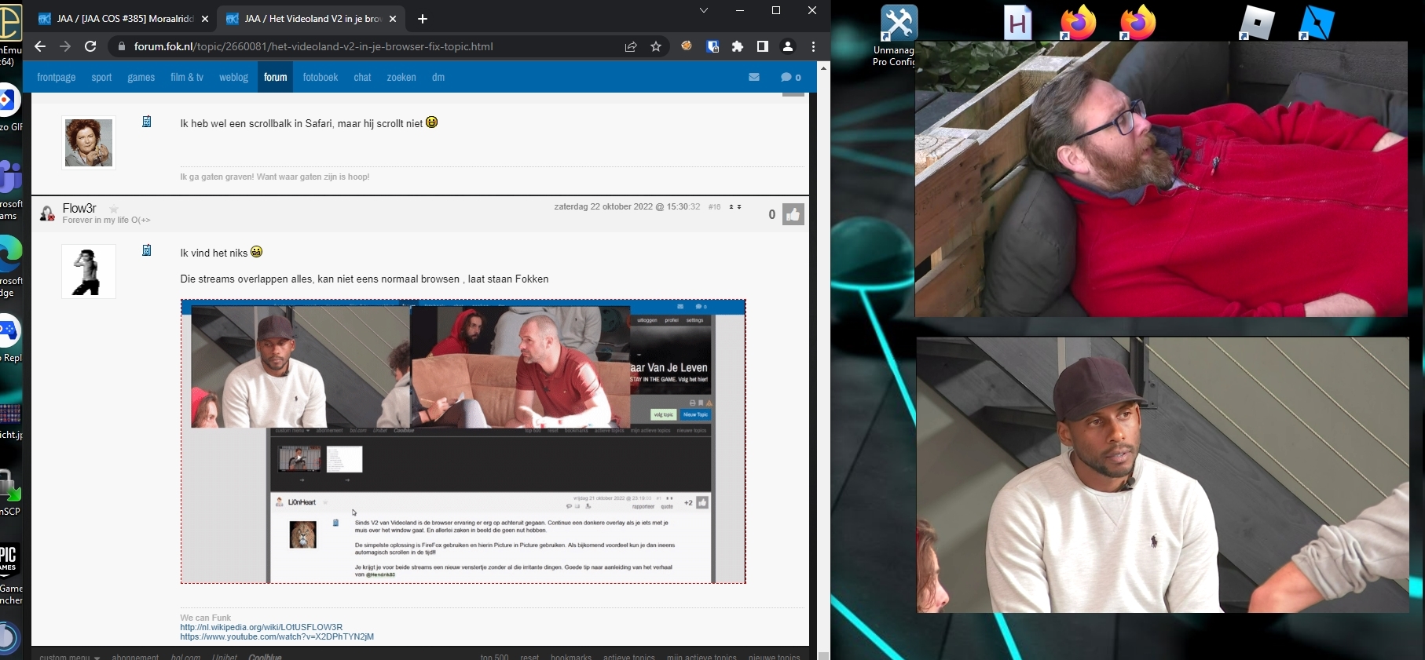The image size is (1425, 660).
Task: Open the cookie extension icon in toolbar
Action: [x=687, y=46]
